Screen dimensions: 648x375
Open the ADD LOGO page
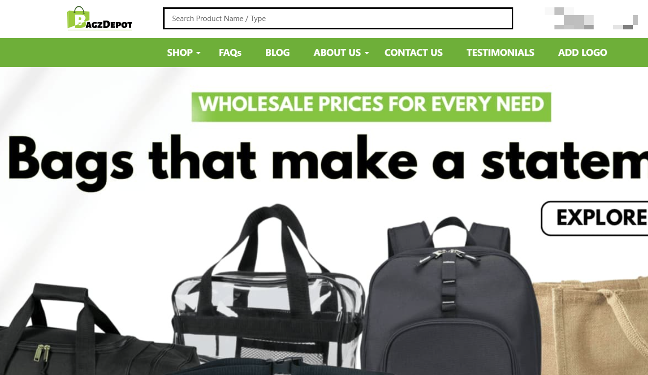coord(583,52)
